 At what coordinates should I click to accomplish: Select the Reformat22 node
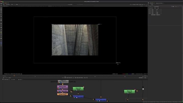(62, 87)
